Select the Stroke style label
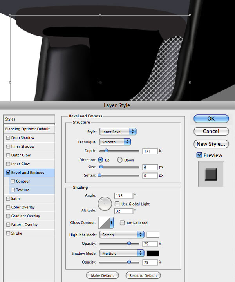 tap(17, 233)
